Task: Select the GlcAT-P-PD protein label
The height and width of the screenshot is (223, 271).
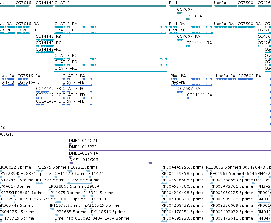Action: tap(74, 95)
